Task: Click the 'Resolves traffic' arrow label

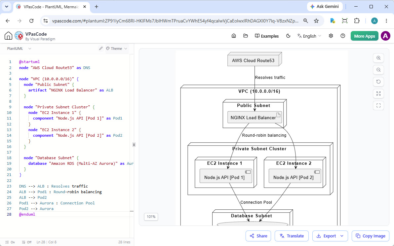Action: point(270,78)
